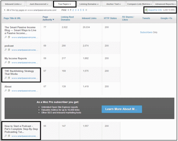
Task: Open the Advanced Reports dropdown arrow
Action: pyautogui.click(x=175, y=4)
